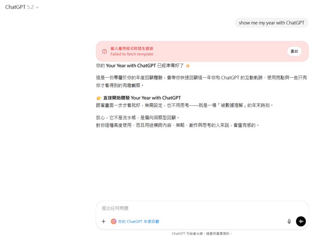Click the footer disclaimer ChatGPT 可能會出錯
Screen dimensions: 324x238
click(202, 234)
